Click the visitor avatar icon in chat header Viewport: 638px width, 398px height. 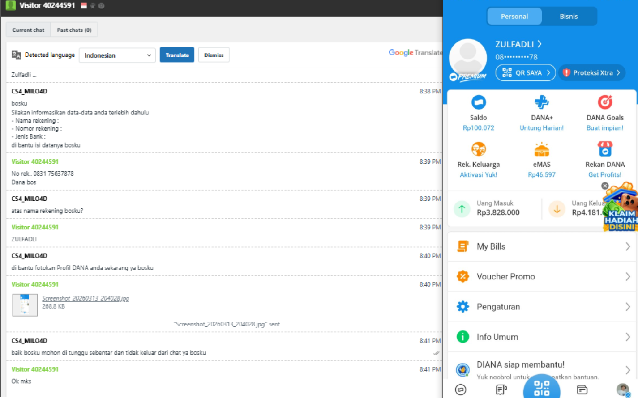tap(11, 5)
